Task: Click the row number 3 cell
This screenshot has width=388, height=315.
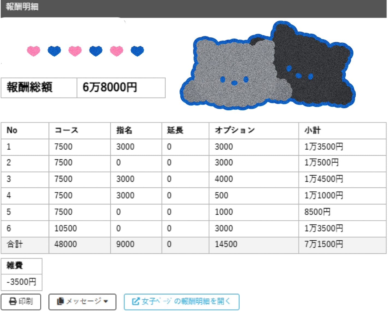Action: (x=25, y=179)
